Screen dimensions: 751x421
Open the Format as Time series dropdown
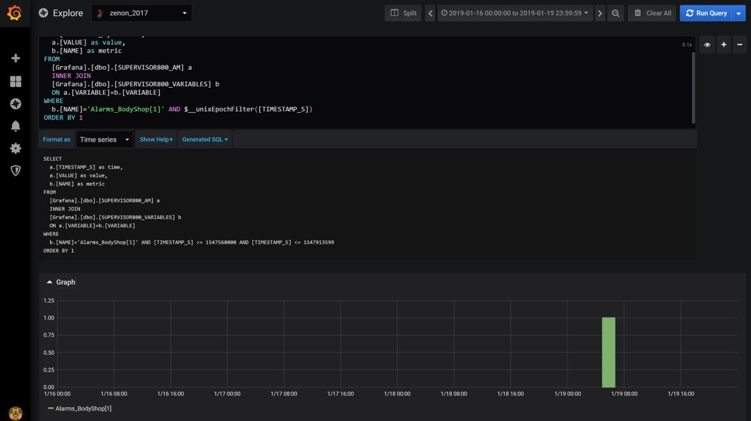coord(104,140)
